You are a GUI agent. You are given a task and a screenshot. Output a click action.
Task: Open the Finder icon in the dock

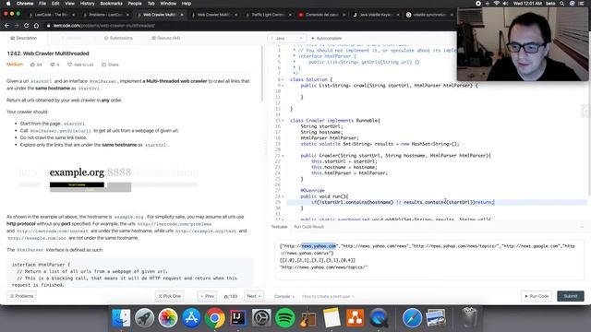coord(121,318)
